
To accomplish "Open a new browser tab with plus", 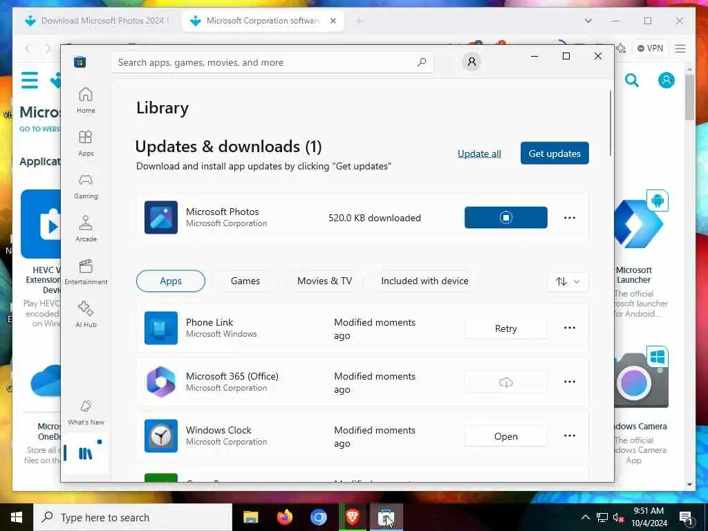I will [359, 21].
